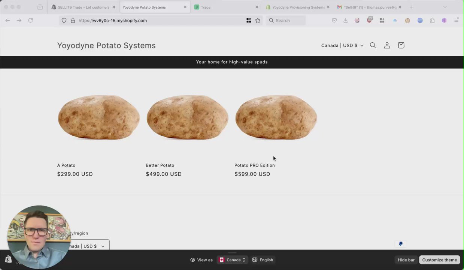The height and width of the screenshot is (270, 464).
Task: Switch to the Yoyodyne Provisioning Systems tab
Action: pyautogui.click(x=298, y=7)
